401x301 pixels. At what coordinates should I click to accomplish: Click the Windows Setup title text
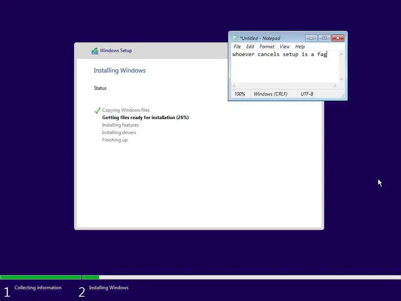[116, 51]
